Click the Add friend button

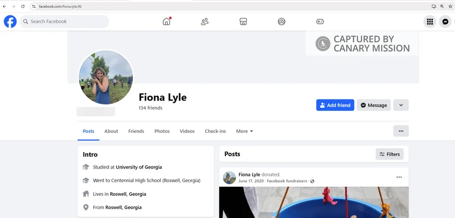point(335,105)
